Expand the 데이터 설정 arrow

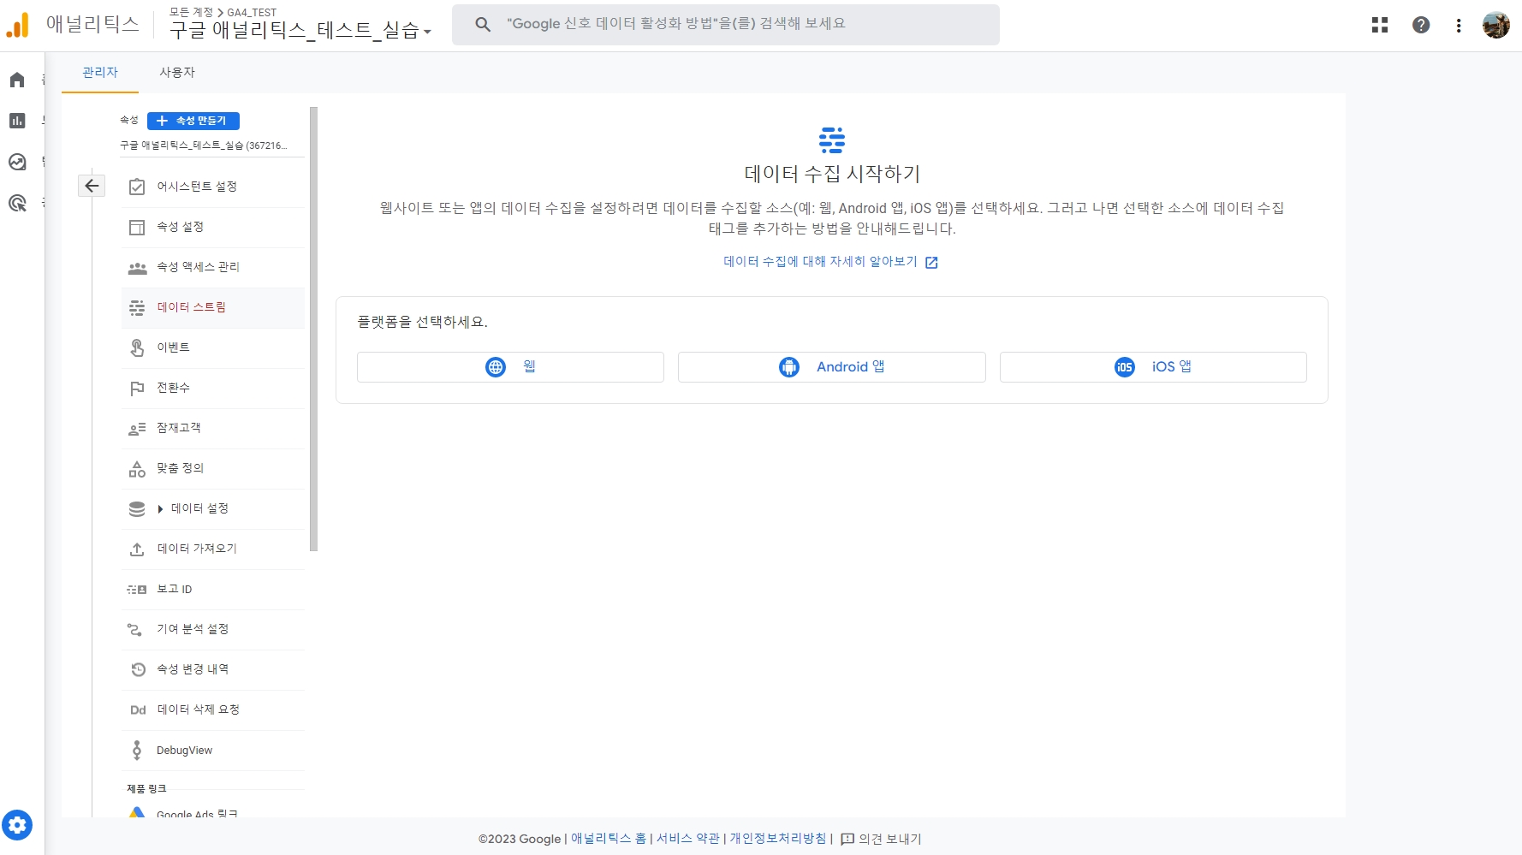(160, 509)
